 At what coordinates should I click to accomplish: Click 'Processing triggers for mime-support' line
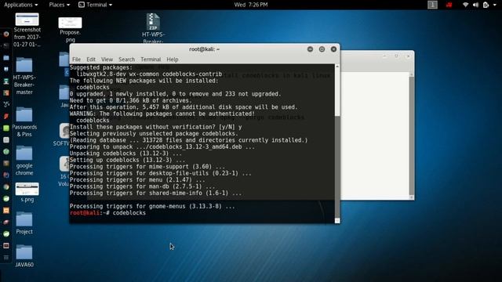click(x=147, y=167)
